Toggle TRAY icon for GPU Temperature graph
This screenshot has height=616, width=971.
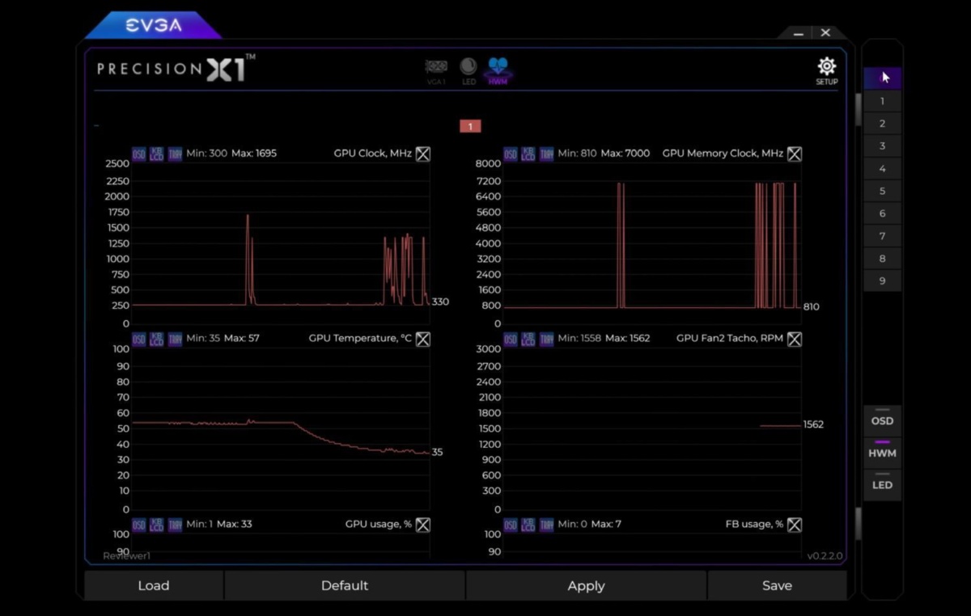pyautogui.click(x=175, y=339)
